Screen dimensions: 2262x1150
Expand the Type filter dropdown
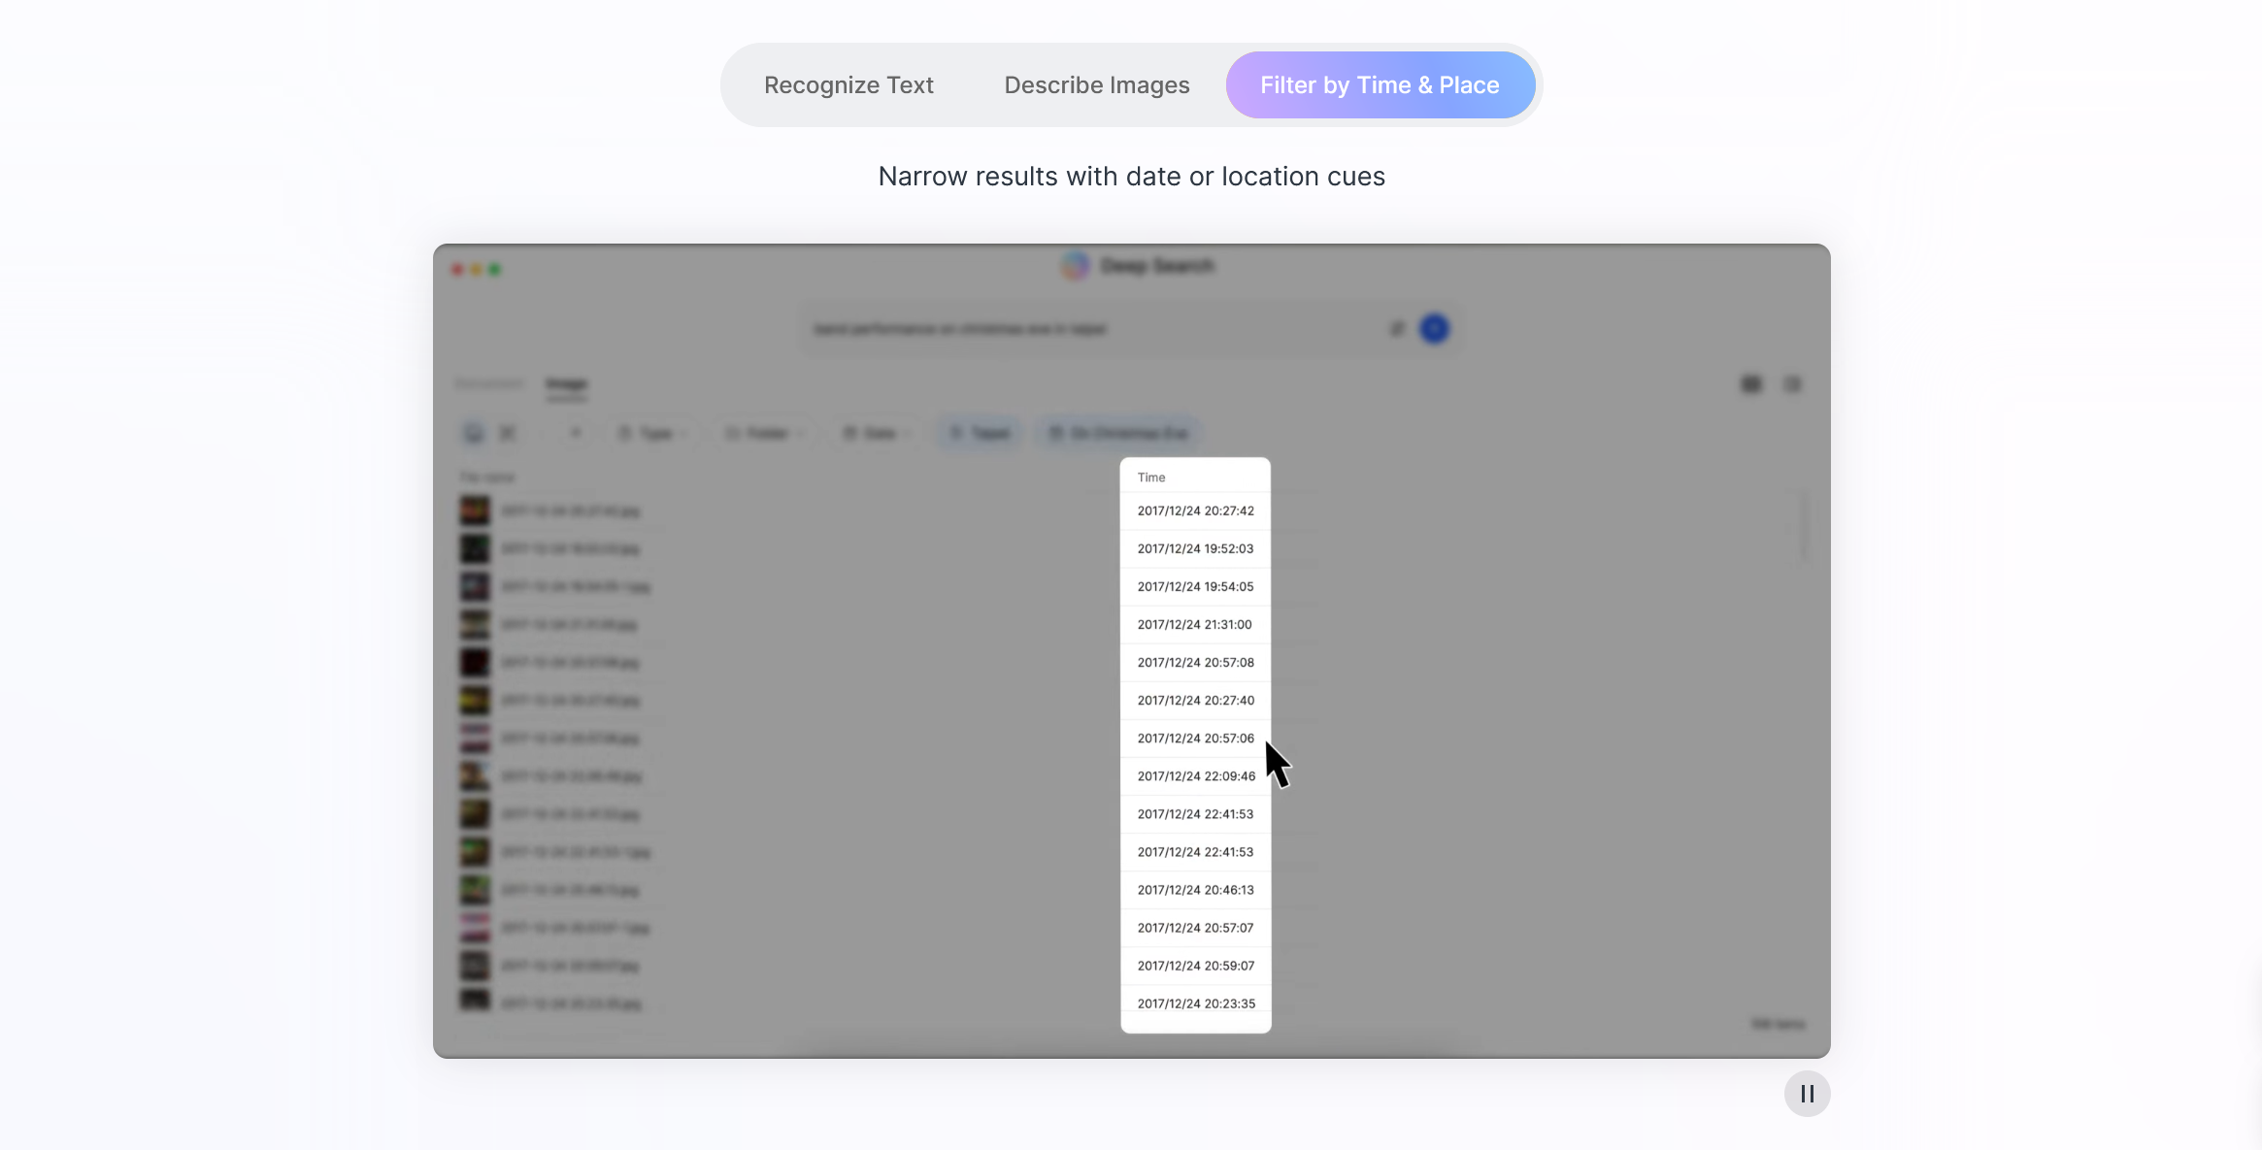point(654,433)
